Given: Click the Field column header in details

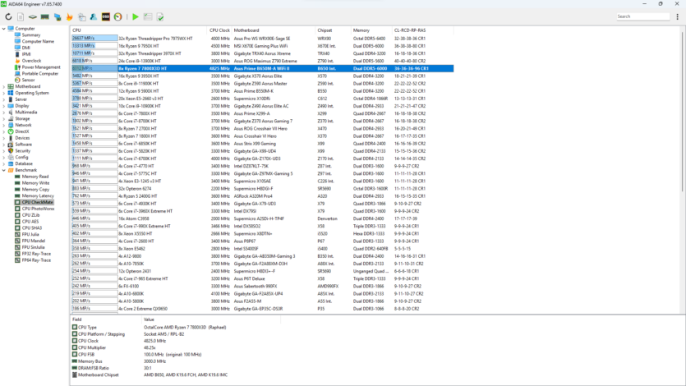Looking at the screenshot, I should tap(106, 319).
